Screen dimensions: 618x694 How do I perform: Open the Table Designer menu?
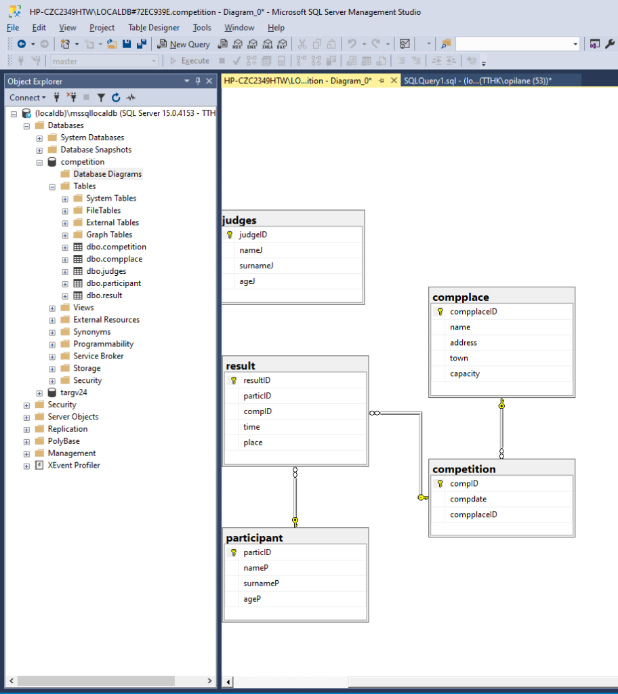tap(154, 28)
